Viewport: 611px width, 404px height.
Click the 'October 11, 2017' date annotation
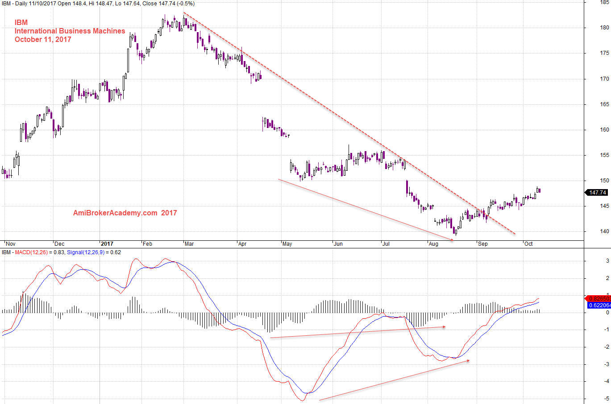click(x=43, y=39)
